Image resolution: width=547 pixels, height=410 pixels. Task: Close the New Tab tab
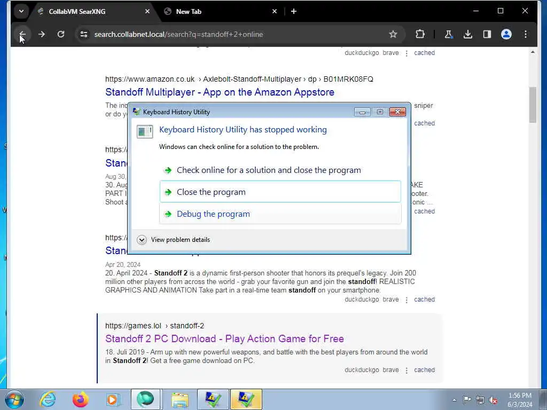275,12
